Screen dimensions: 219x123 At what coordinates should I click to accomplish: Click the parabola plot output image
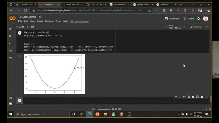click(x=54, y=74)
